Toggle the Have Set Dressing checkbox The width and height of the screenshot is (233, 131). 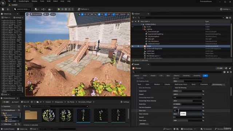click(174, 88)
